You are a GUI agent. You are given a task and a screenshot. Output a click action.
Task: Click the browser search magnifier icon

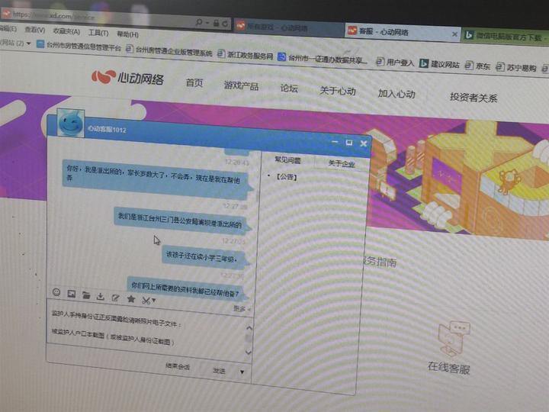coord(199,22)
